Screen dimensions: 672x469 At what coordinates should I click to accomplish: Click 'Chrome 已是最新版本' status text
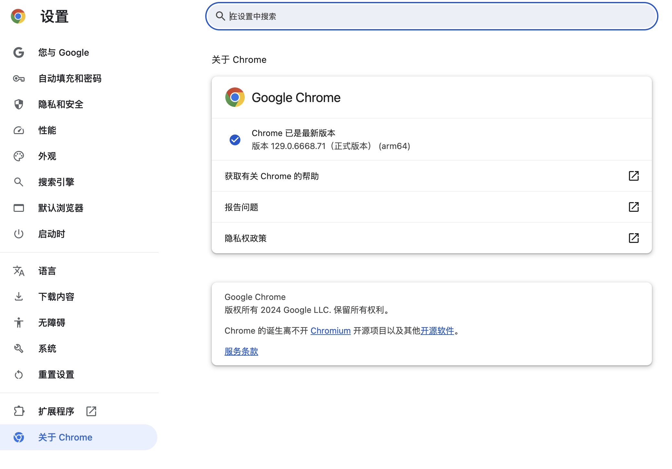tap(293, 133)
